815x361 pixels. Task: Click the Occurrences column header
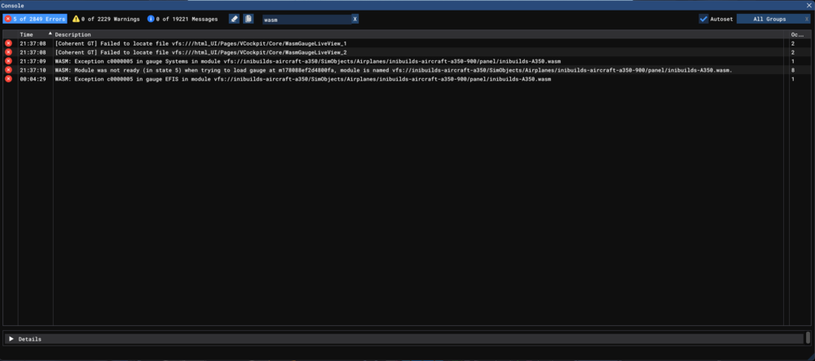[x=796, y=34]
